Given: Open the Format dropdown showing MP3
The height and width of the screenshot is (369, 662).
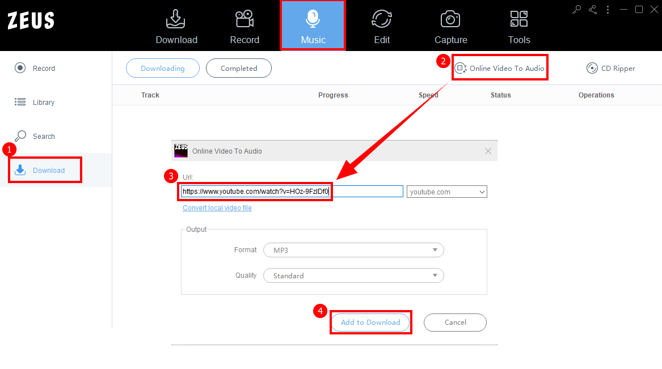Looking at the screenshot, I should pos(353,250).
